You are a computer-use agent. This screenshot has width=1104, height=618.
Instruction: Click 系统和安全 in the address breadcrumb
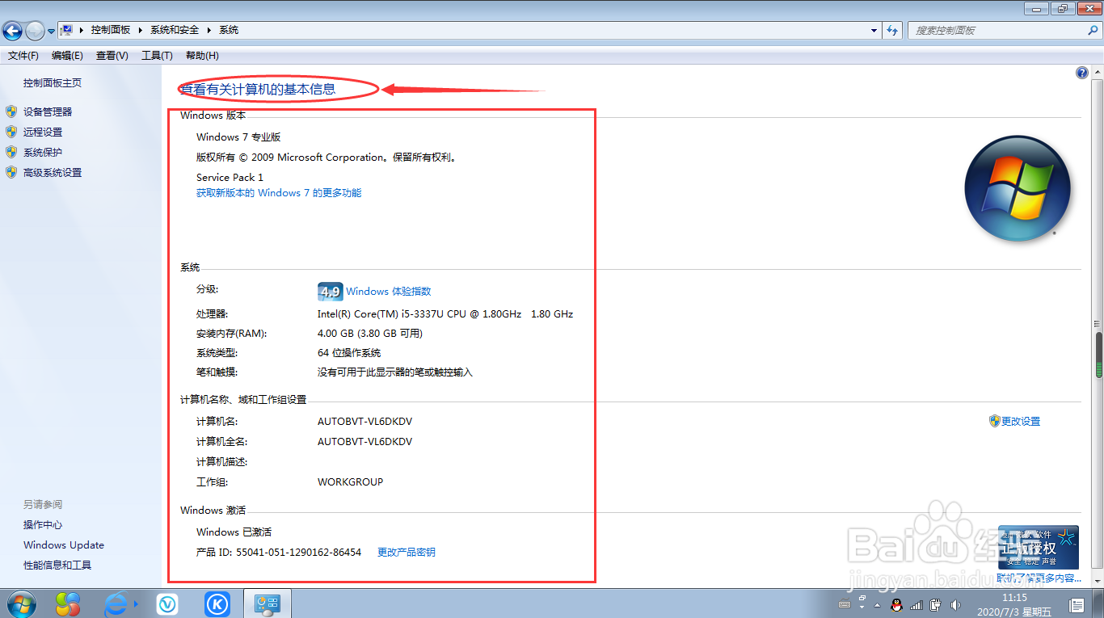pos(175,30)
